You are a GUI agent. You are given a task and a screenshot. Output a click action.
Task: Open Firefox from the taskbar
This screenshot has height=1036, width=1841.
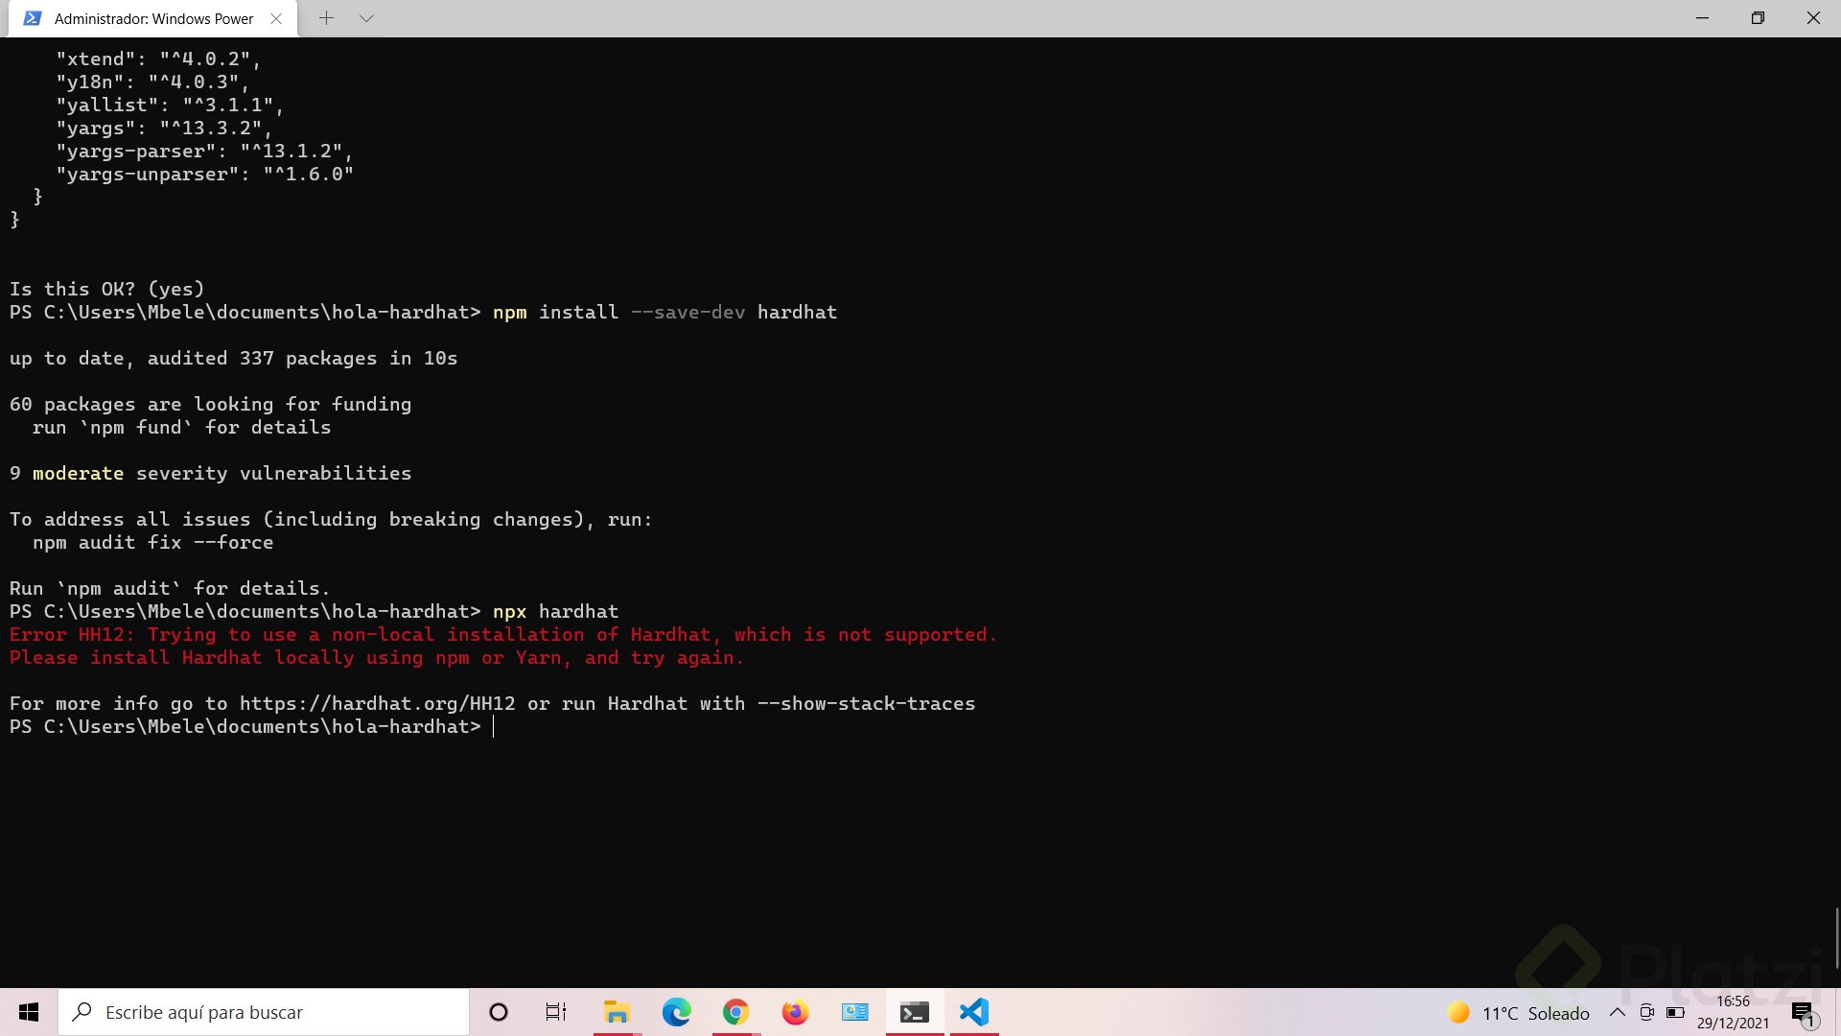(x=795, y=1012)
